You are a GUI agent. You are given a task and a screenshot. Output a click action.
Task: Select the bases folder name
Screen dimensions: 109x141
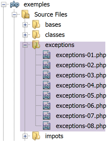coord(53,25)
